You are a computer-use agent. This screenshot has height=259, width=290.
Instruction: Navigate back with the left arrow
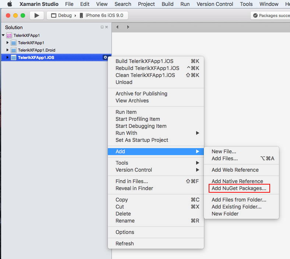click(x=117, y=27)
